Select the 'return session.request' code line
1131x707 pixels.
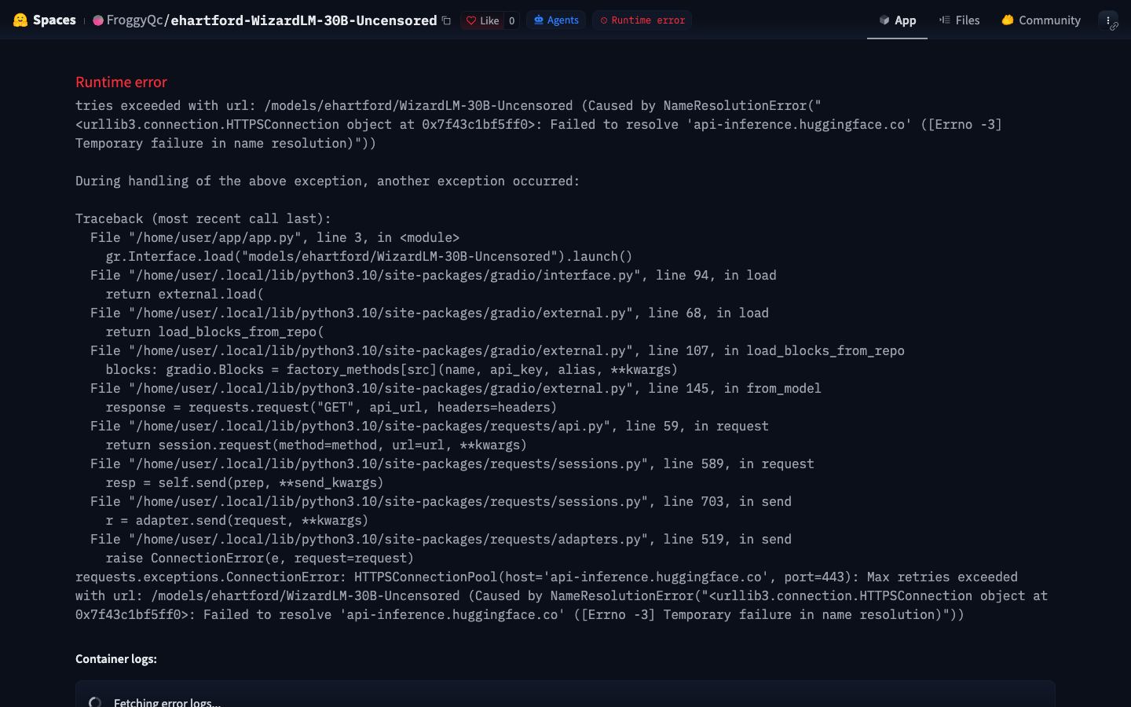pos(317,445)
